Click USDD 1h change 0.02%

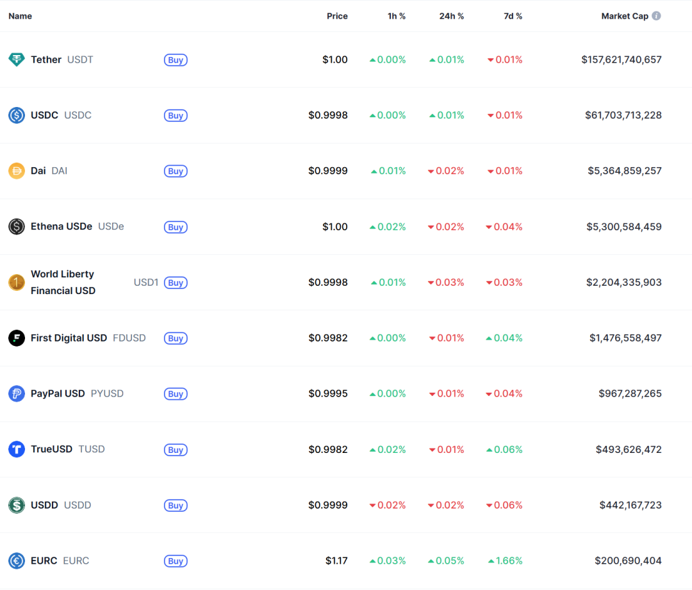coord(388,505)
